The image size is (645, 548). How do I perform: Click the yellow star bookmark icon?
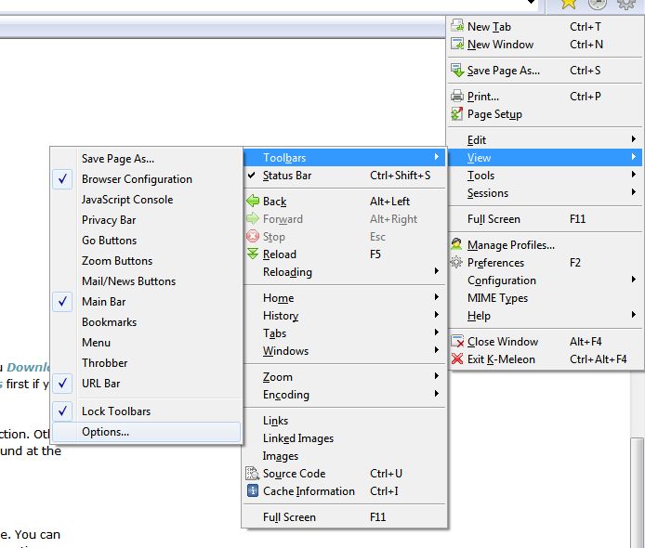point(569,4)
